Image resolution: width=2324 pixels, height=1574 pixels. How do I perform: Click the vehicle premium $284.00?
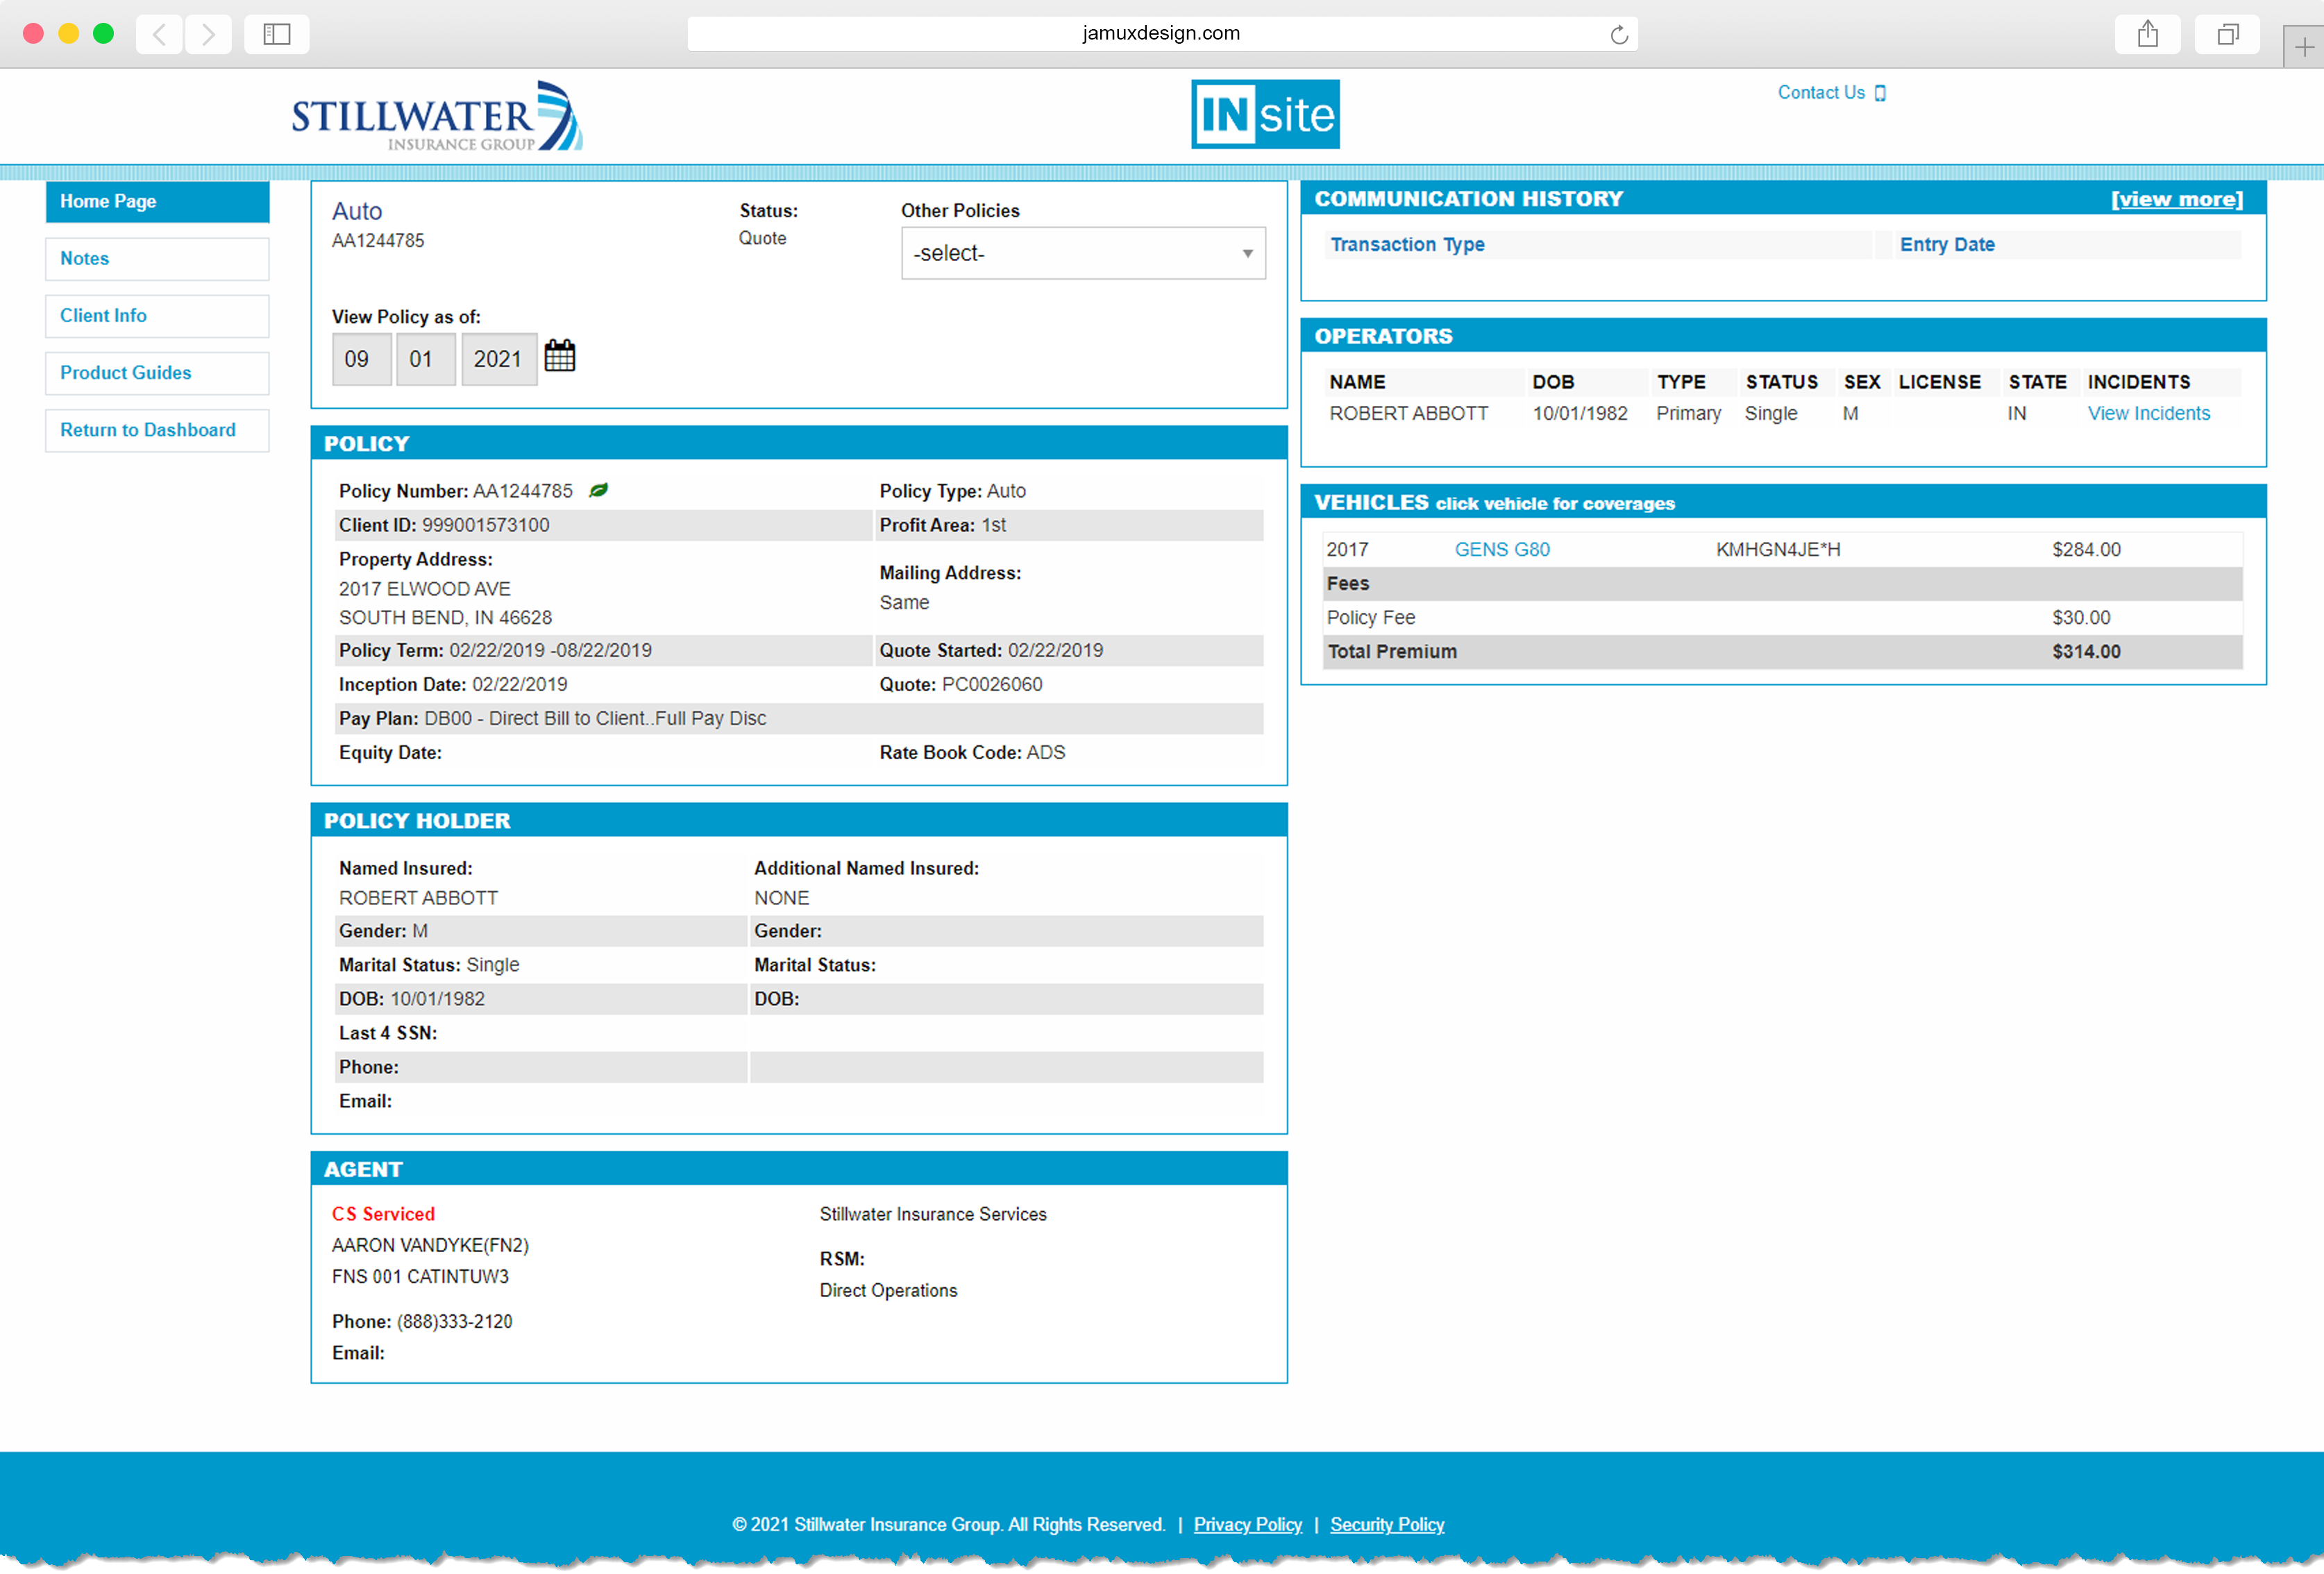(x=2086, y=549)
